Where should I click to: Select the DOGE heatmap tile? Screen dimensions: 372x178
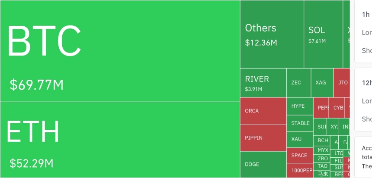point(263,164)
